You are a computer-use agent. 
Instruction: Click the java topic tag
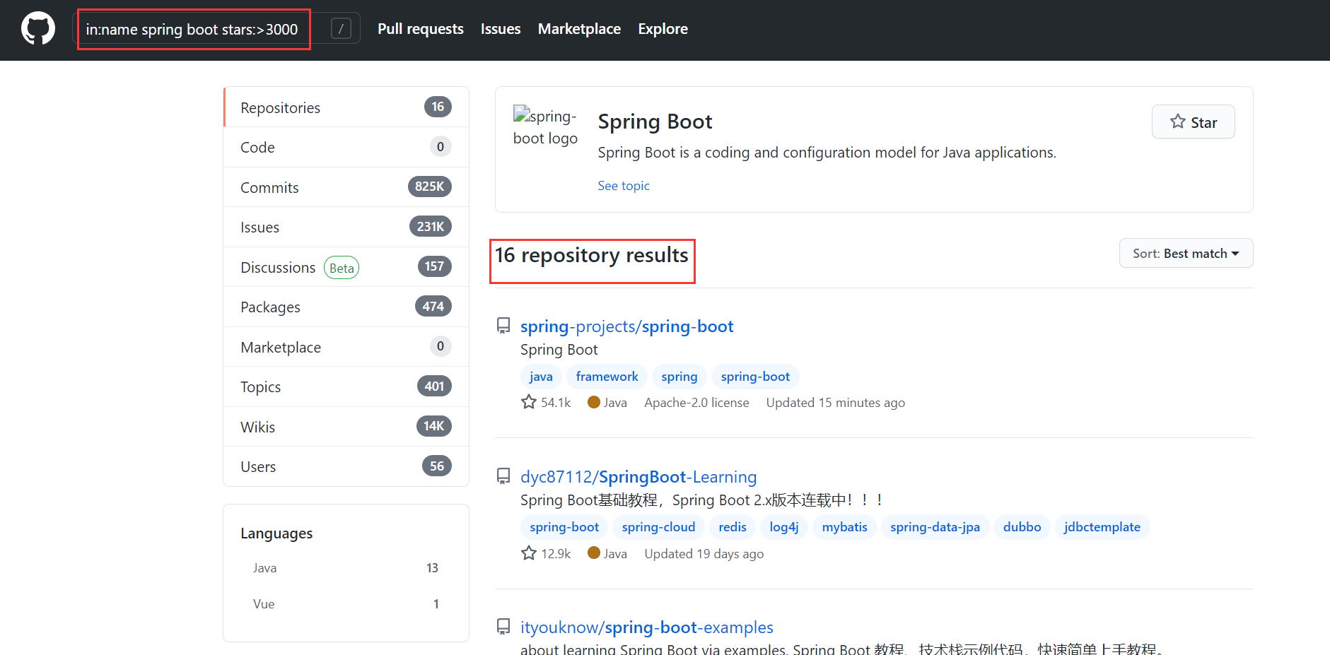coord(541,377)
